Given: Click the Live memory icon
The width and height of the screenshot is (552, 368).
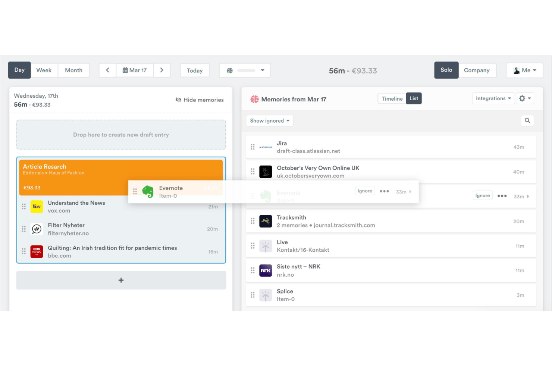Looking at the screenshot, I should click(x=266, y=246).
